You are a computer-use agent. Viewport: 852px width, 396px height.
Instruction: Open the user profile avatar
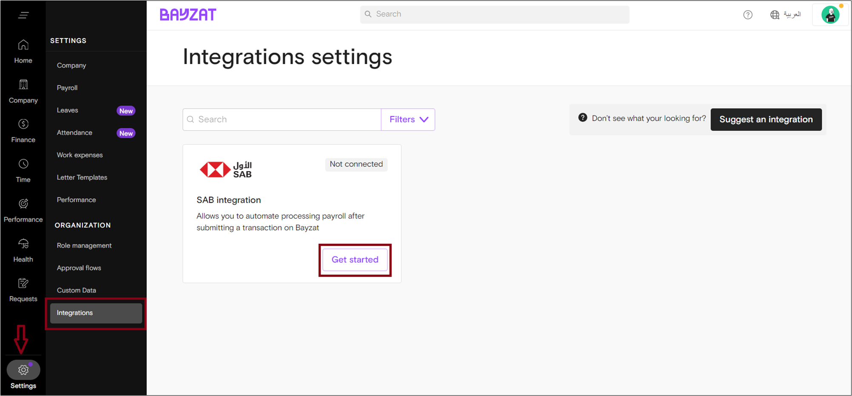[x=830, y=15]
